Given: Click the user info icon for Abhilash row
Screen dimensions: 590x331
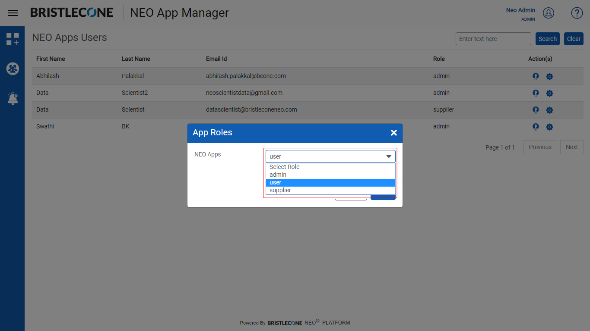Looking at the screenshot, I should tap(536, 76).
